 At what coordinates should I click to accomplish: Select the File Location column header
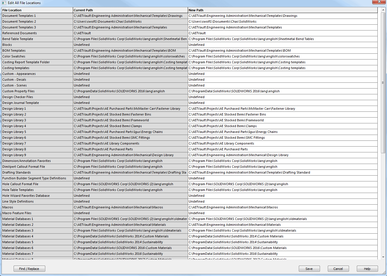(37, 10)
